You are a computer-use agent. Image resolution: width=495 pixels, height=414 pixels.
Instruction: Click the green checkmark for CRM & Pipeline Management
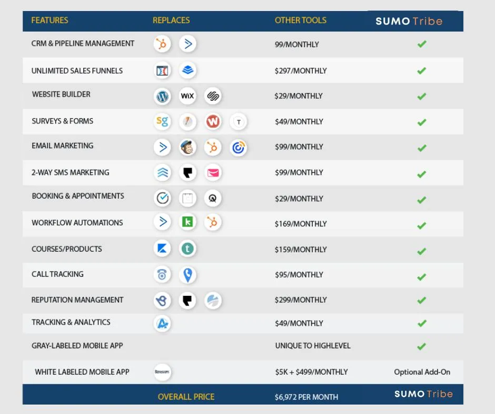click(x=422, y=44)
